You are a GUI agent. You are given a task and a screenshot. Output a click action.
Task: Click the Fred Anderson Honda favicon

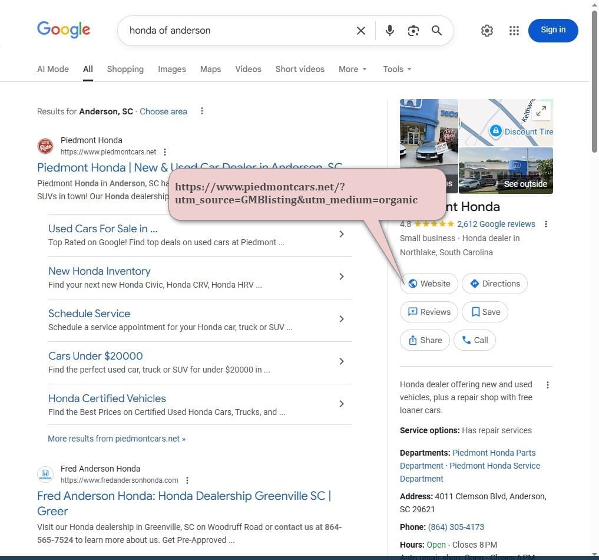[45, 475]
